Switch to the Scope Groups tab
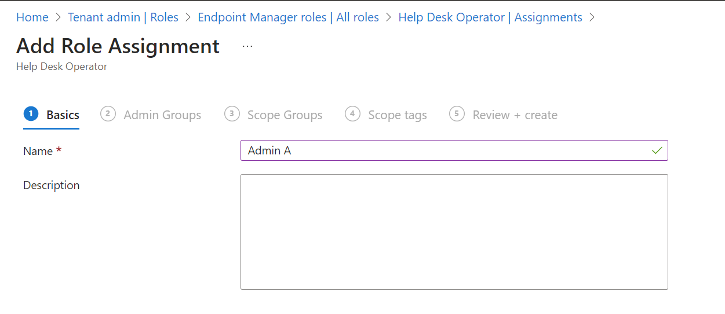This screenshot has height=314, width=725. point(285,115)
